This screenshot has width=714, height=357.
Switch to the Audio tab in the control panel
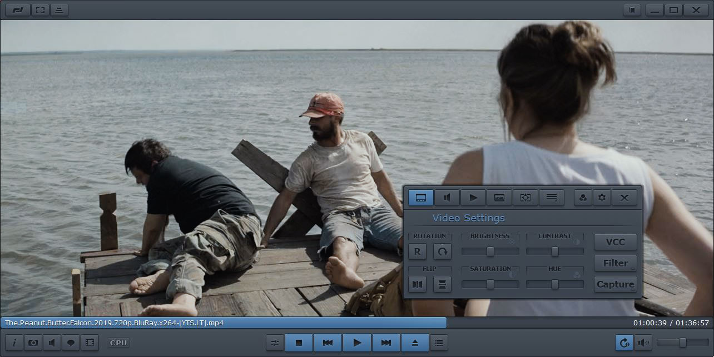[x=447, y=198]
